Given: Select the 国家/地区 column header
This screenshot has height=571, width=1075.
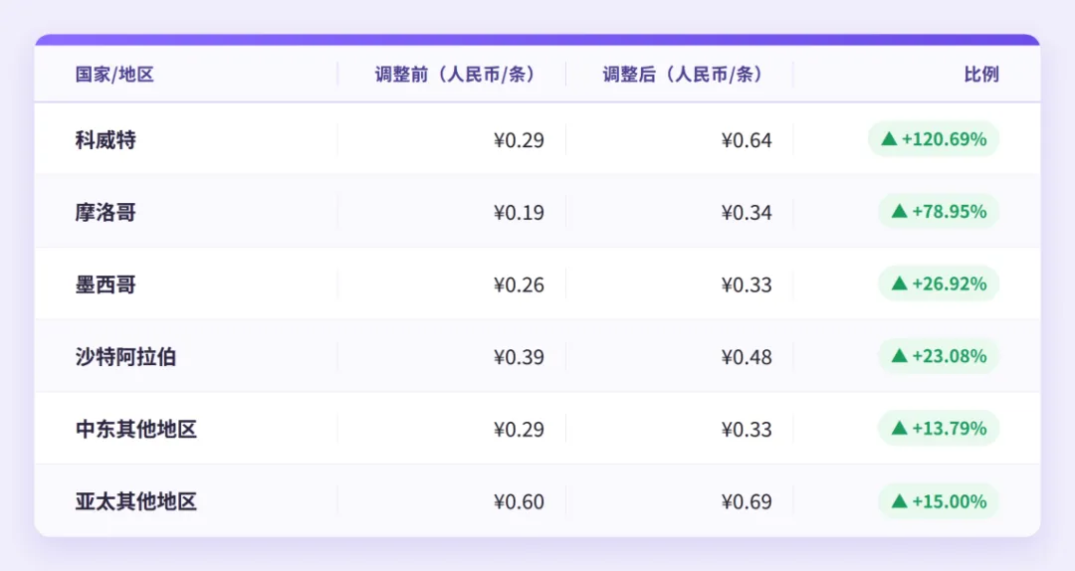Looking at the screenshot, I should [114, 74].
